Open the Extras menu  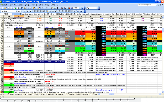pyautogui.click(x=41, y=5)
